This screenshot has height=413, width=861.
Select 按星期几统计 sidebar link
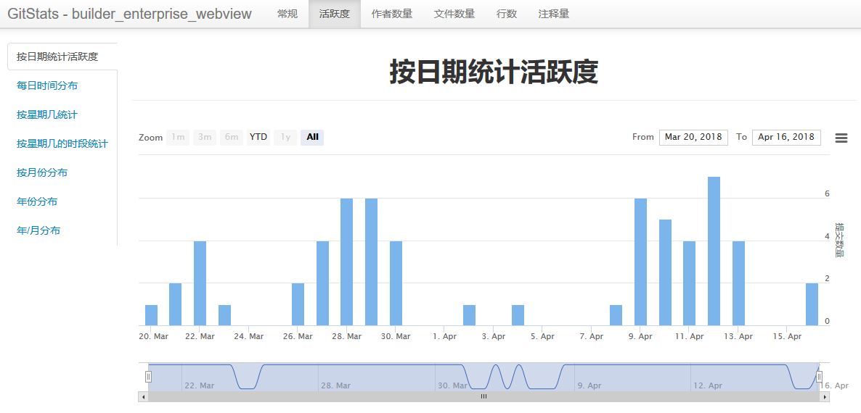(47, 114)
